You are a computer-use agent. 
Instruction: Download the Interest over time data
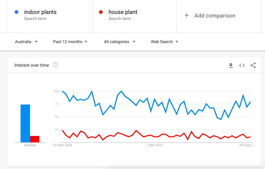pyautogui.click(x=231, y=65)
